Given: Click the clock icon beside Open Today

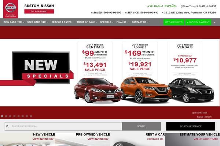Looking at the screenshot, I should pos(181,6).
